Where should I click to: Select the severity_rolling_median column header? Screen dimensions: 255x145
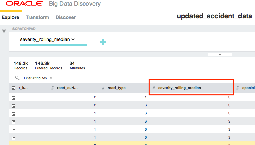(x=191, y=88)
